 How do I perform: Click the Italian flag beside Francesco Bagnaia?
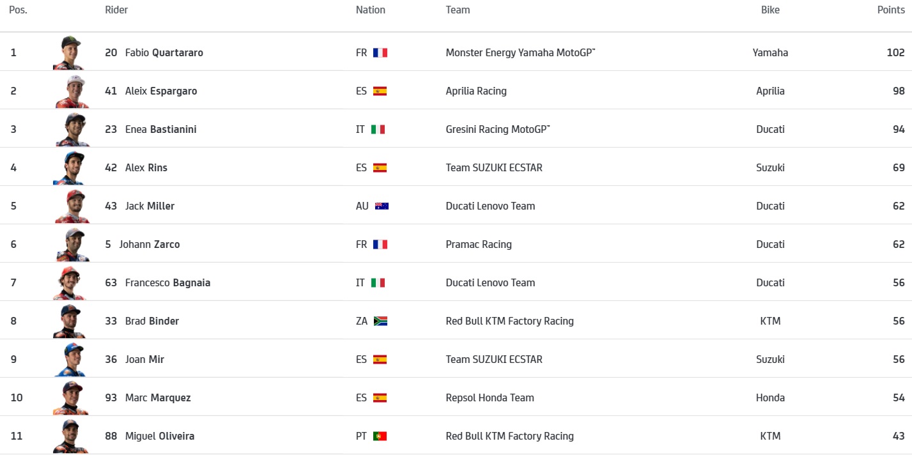(378, 282)
